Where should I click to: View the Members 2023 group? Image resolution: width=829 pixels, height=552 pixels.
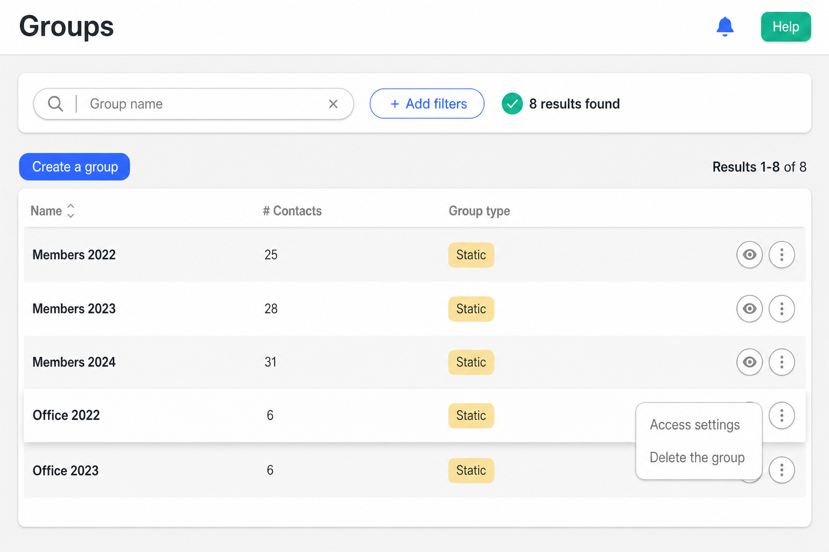tap(750, 308)
